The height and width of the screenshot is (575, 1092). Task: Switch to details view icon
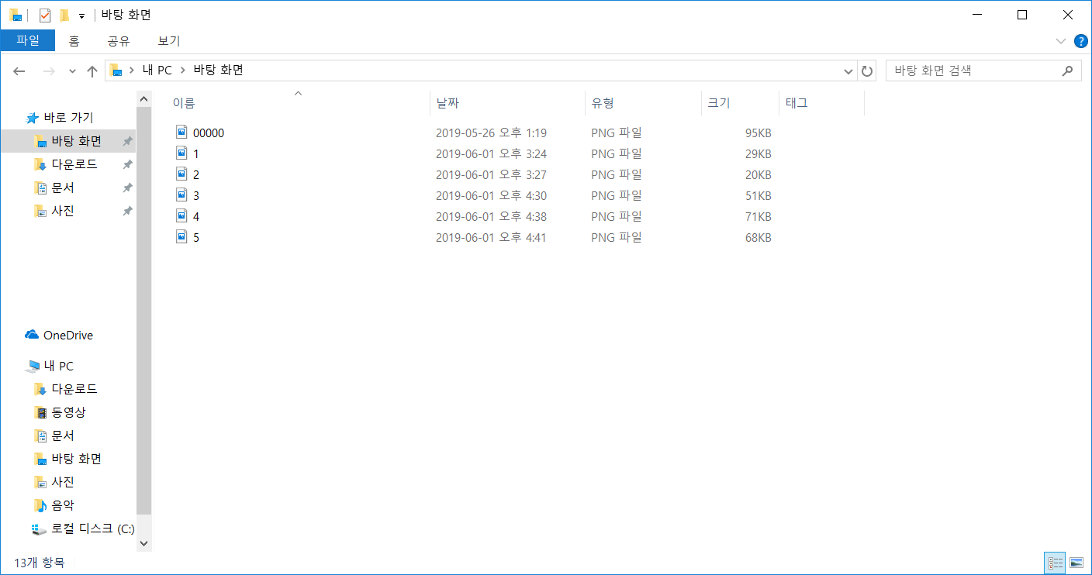pos(1056,563)
